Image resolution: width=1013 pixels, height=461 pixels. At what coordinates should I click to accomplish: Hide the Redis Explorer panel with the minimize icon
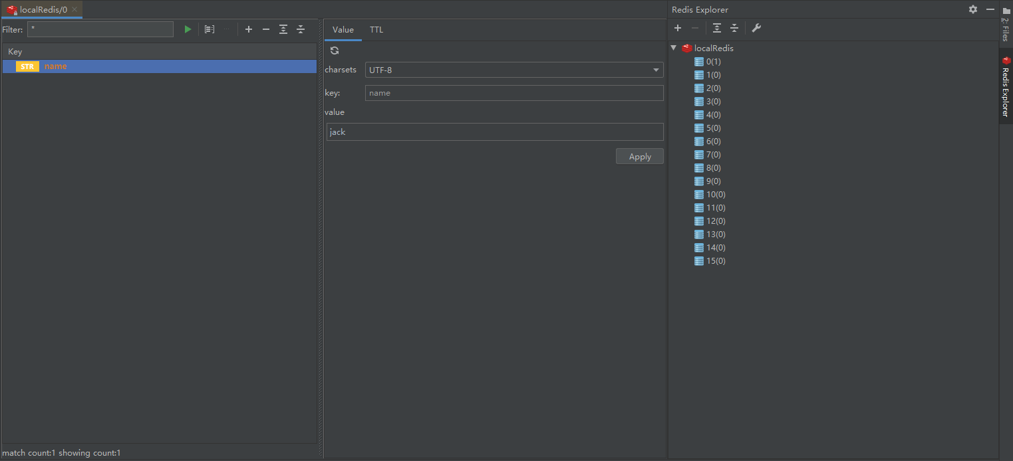point(990,9)
